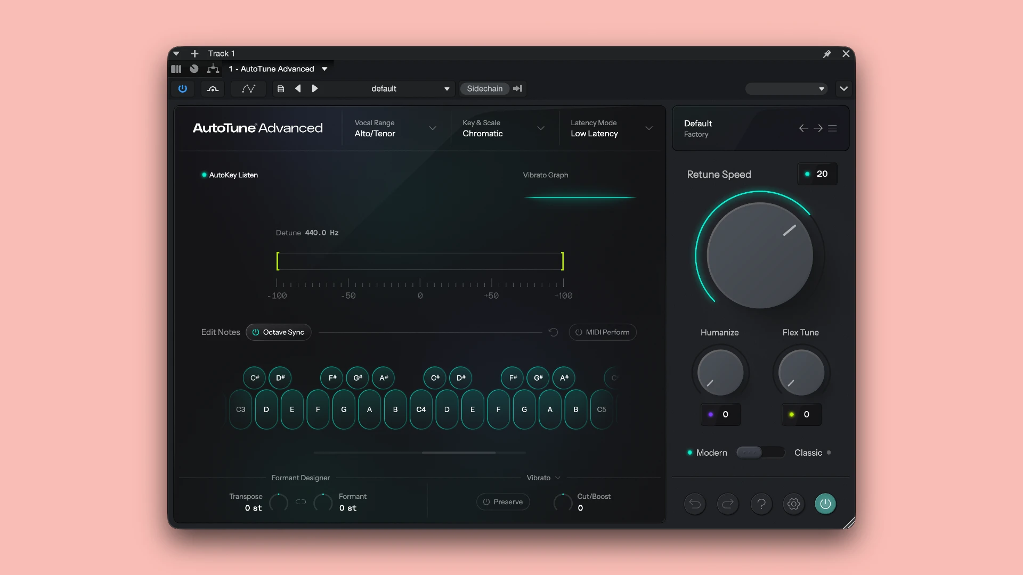Image resolution: width=1023 pixels, height=575 pixels.
Task: Reset edited notes with the circular arrow icon
Action: (553, 332)
